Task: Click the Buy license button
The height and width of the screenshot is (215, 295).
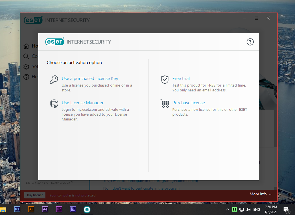Action: click(x=35, y=195)
